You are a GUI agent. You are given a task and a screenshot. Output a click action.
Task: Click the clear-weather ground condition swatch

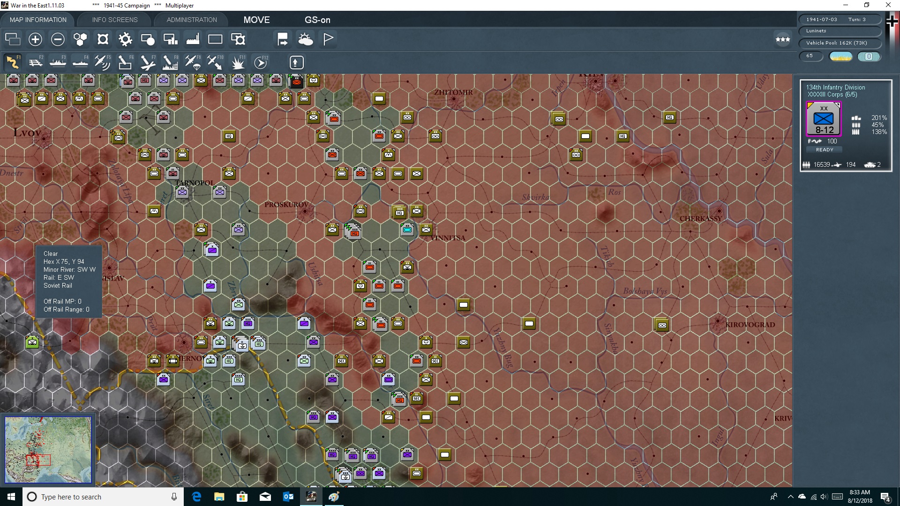click(840, 56)
